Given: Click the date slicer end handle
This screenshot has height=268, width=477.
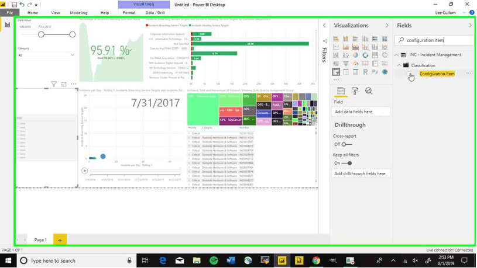Looking at the screenshot, I should pos(73,34).
